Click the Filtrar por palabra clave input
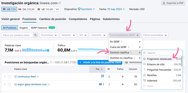This screenshot has height=93, width=188. [17, 35]
